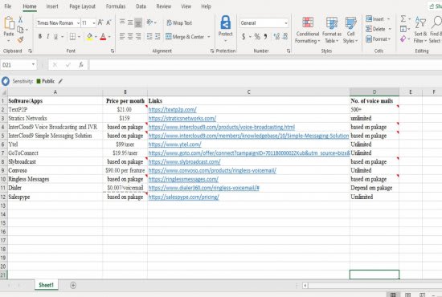
Task: Click the Paste clipboard icon
Action: coord(9,23)
